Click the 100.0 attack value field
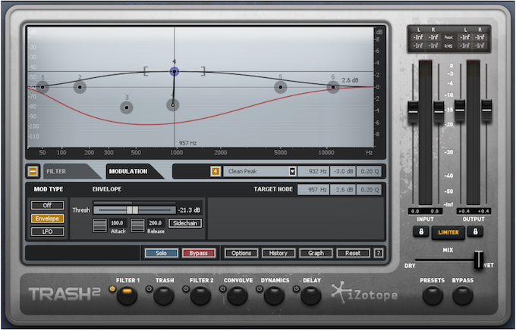Viewport: 516px width, 330px height. [118, 223]
